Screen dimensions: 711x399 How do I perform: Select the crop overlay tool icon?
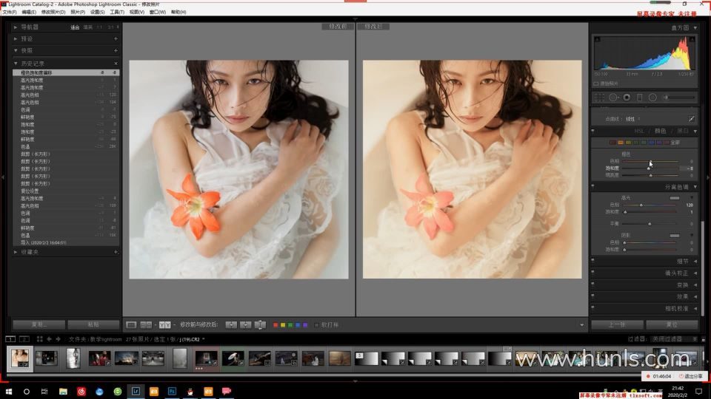coord(599,98)
